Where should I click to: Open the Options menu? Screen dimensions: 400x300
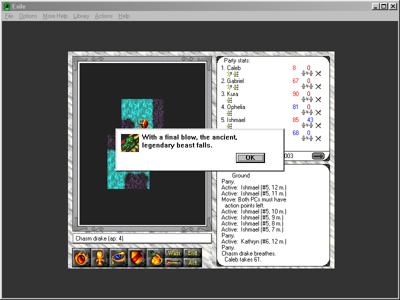point(28,16)
